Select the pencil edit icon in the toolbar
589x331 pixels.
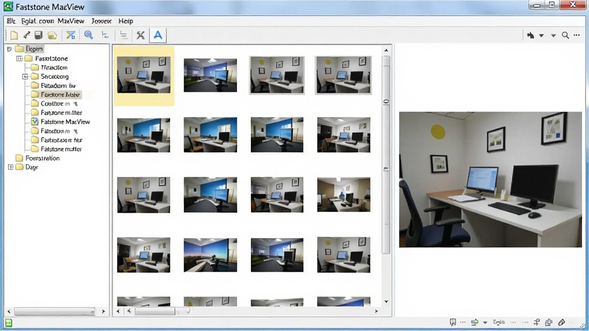(x=26, y=35)
